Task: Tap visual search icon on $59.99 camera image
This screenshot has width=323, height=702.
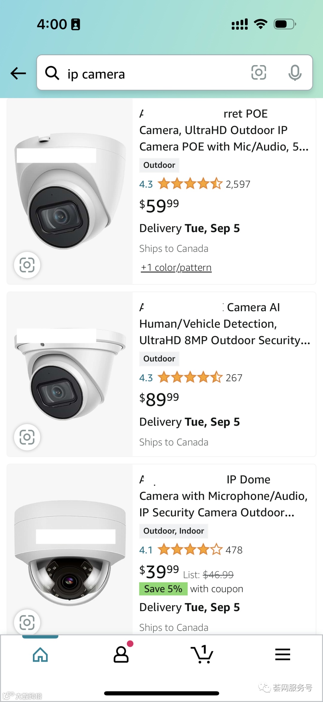Action: click(x=27, y=265)
